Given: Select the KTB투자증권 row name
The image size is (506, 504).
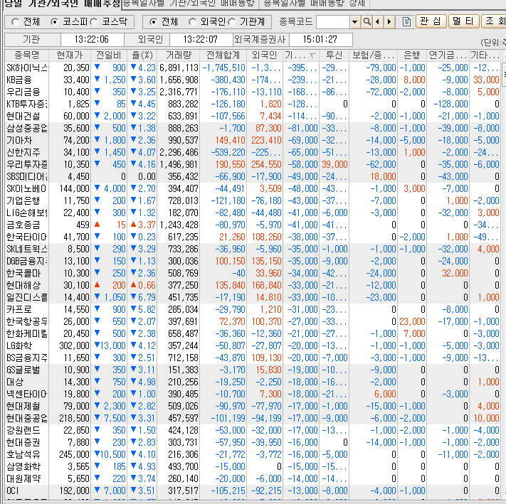Looking at the screenshot, I should 27,104.
